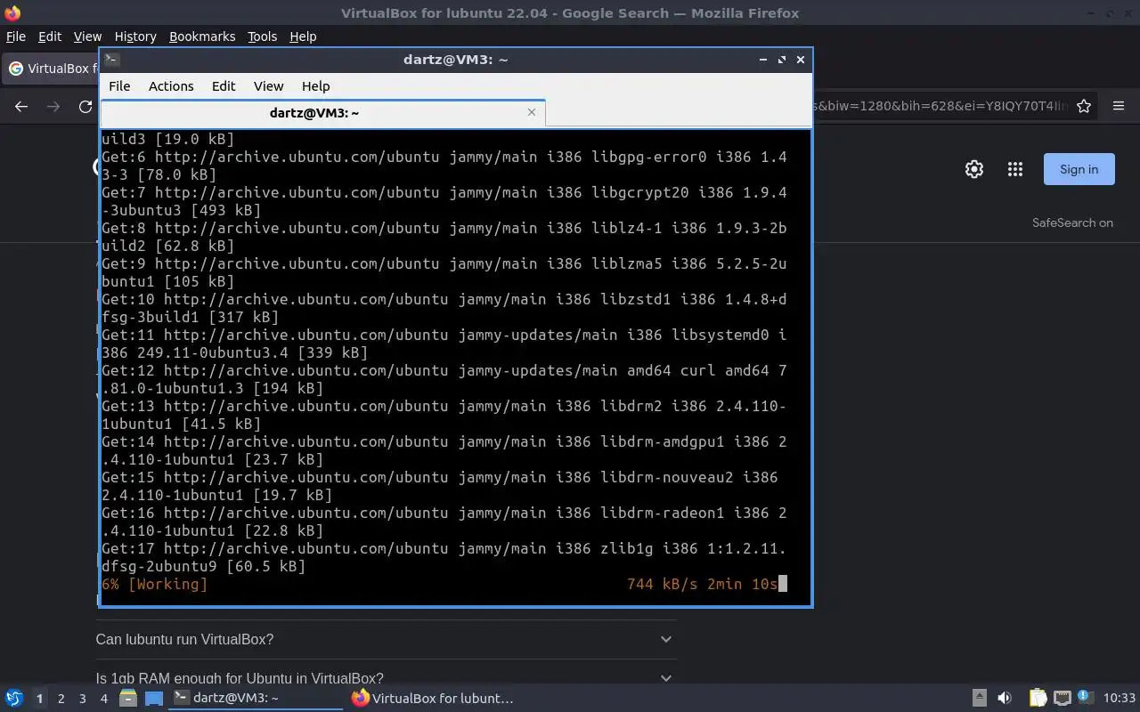The height and width of the screenshot is (712, 1140).
Task: Open the Firefox Bookmarks menu
Action: (x=202, y=36)
